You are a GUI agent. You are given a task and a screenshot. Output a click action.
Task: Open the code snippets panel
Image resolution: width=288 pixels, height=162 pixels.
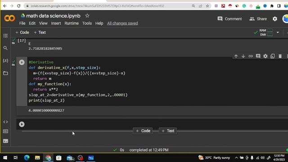click(5, 122)
